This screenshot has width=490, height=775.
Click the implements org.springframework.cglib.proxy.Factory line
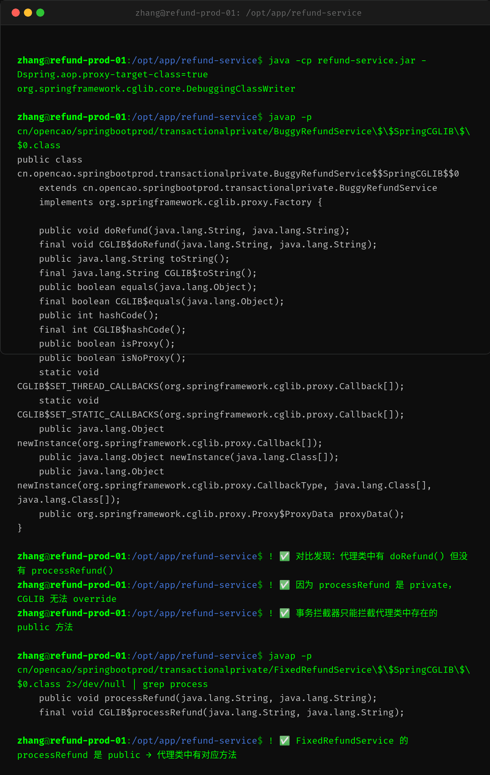click(181, 202)
